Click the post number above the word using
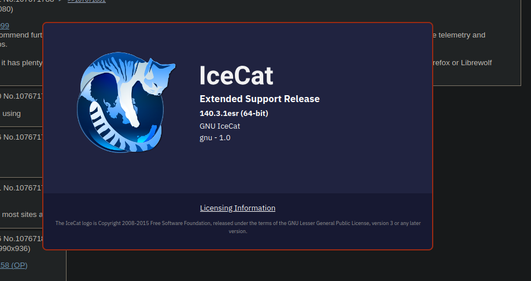 (x=23, y=96)
